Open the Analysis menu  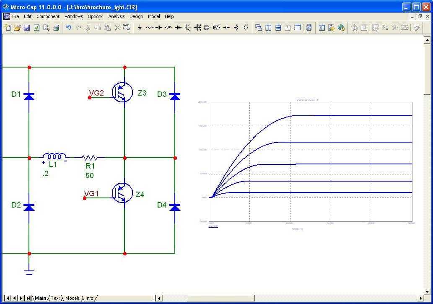click(116, 16)
